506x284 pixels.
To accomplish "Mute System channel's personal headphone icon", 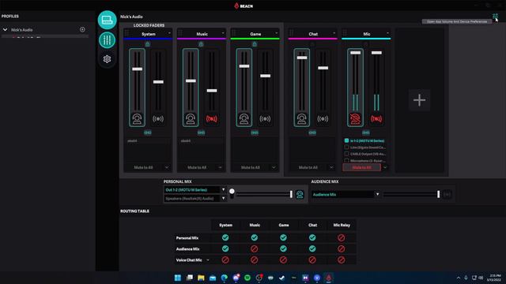I will 137,119.
